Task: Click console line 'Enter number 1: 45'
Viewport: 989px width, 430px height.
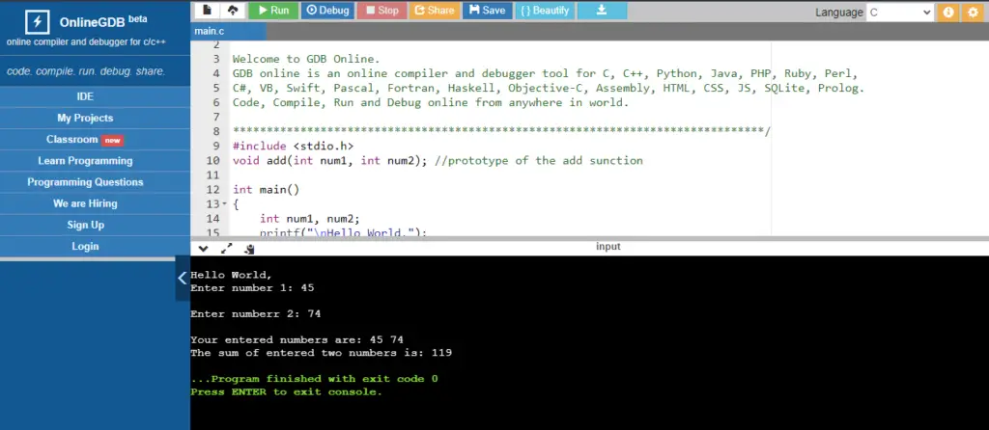Action: coord(252,287)
